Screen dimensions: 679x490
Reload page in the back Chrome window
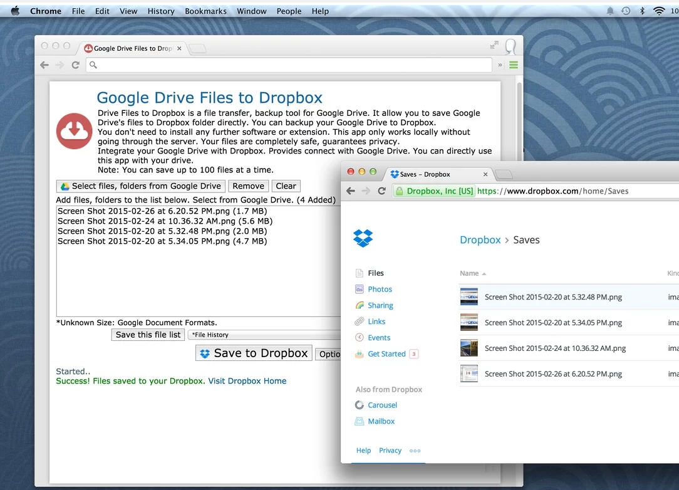click(x=75, y=65)
